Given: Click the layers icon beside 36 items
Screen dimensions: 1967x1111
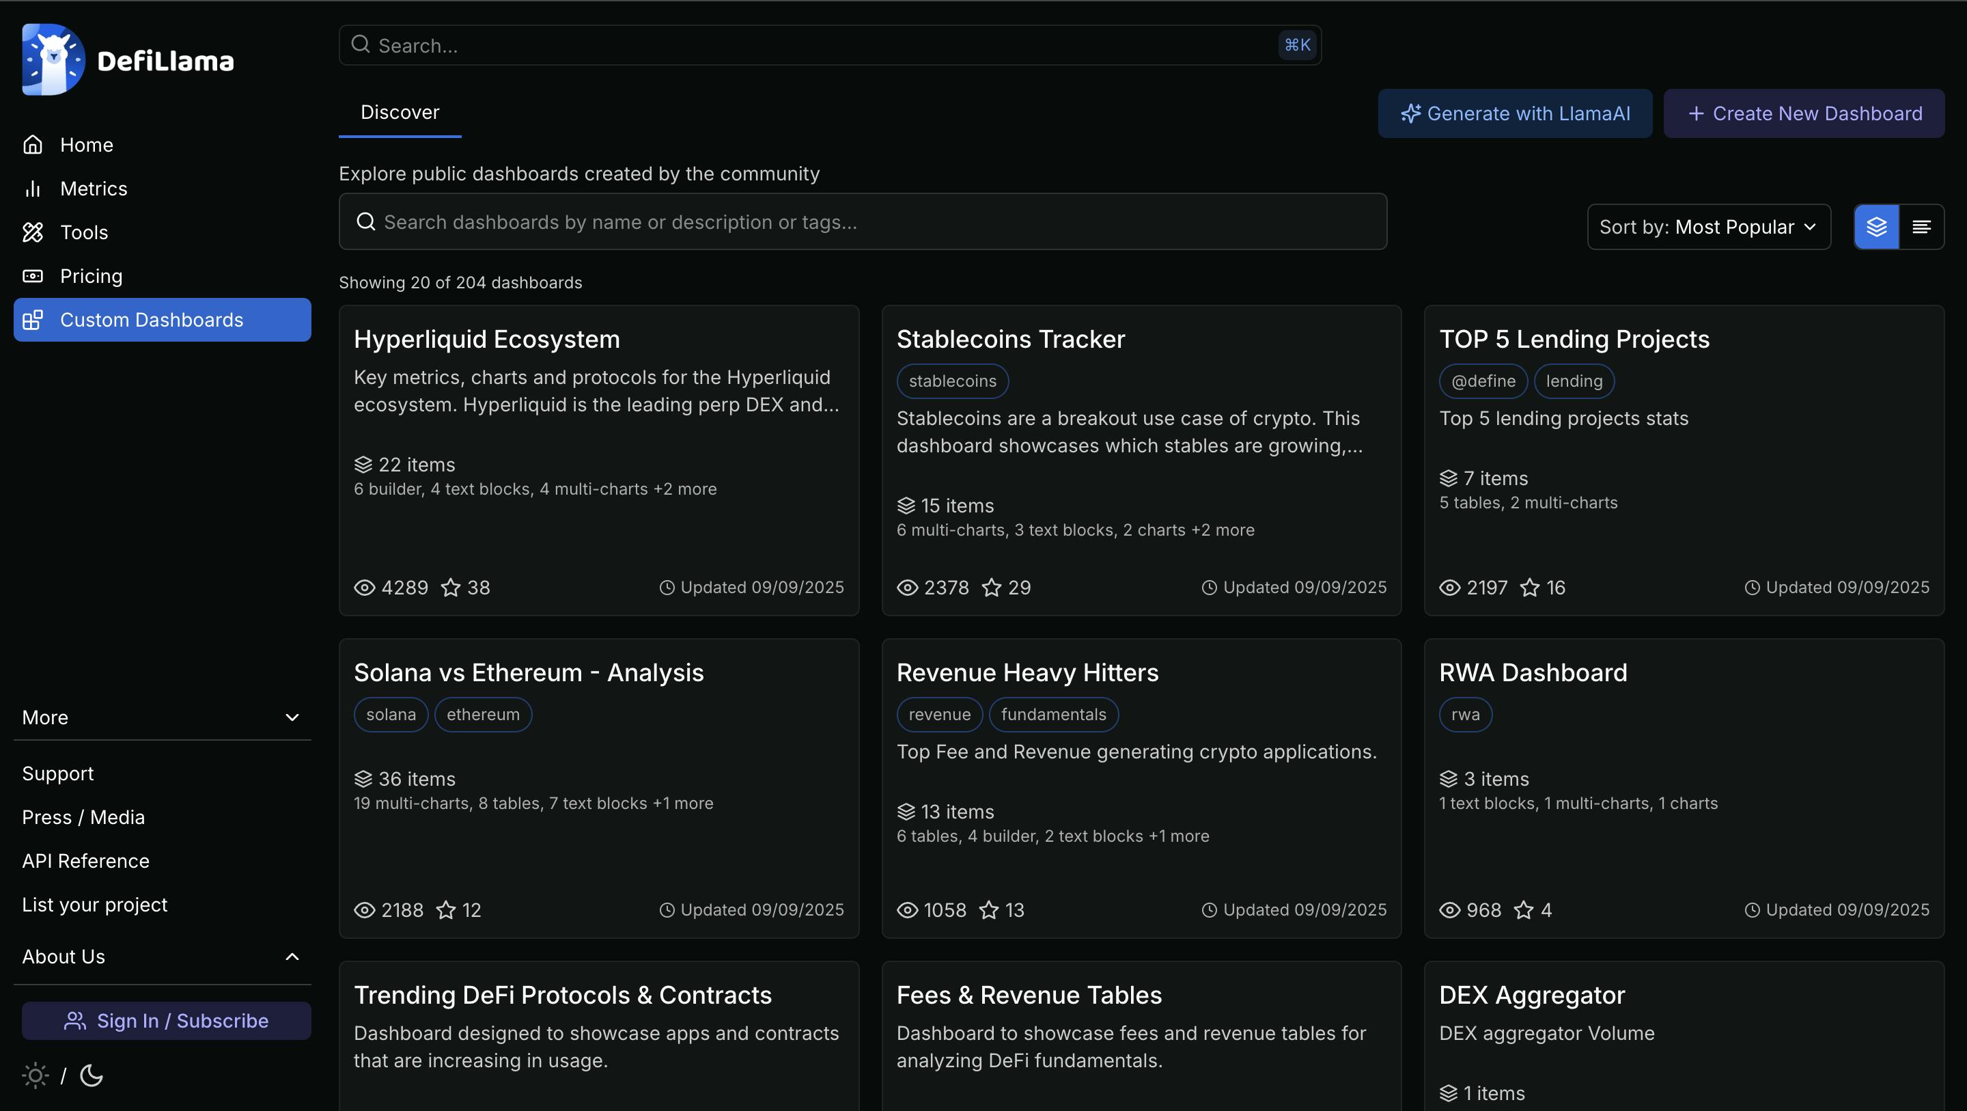Looking at the screenshot, I should [363, 779].
